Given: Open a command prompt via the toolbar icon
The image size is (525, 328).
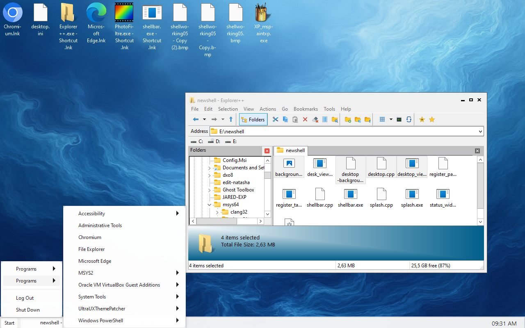Looking at the screenshot, I should pyautogui.click(x=399, y=119).
